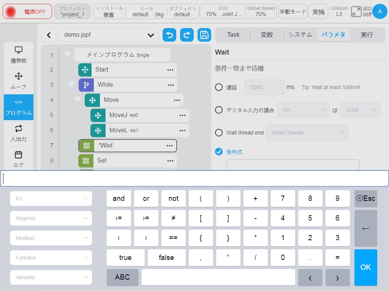
Task: Open the Global Speed 70% control
Action: point(261,11)
